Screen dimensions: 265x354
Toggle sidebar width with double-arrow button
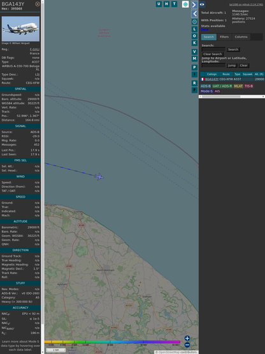click(x=202, y=4)
